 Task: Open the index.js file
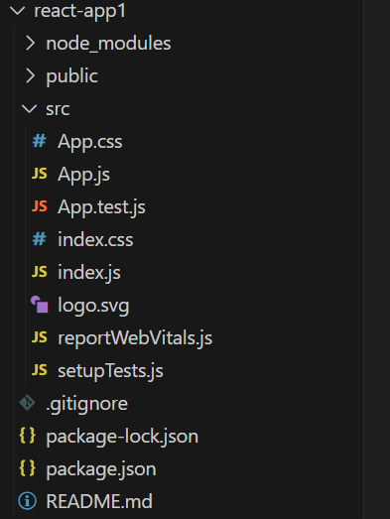(89, 273)
